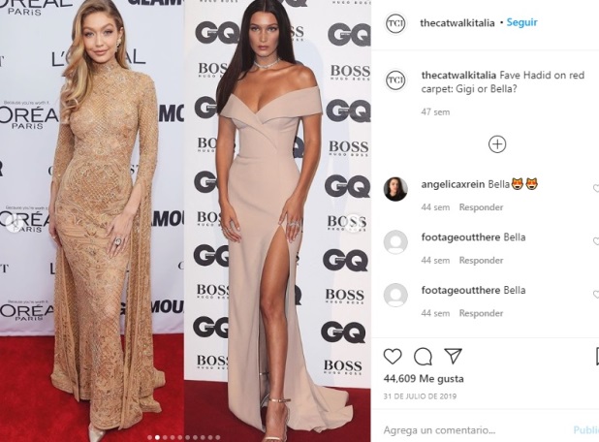Load more comments with the plus circle
The height and width of the screenshot is (442, 599).
(x=497, y=144)
